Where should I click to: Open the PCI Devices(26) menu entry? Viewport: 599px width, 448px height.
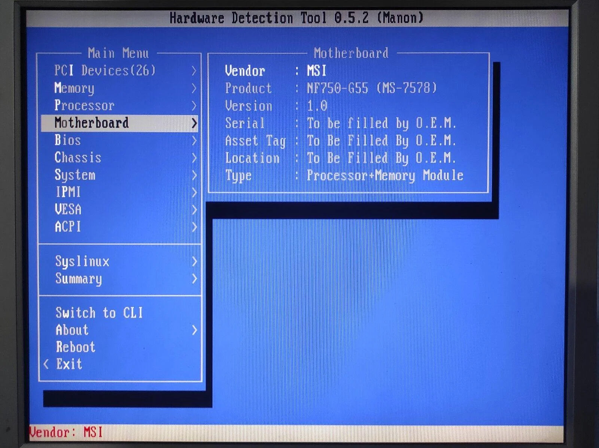point(105,70)
